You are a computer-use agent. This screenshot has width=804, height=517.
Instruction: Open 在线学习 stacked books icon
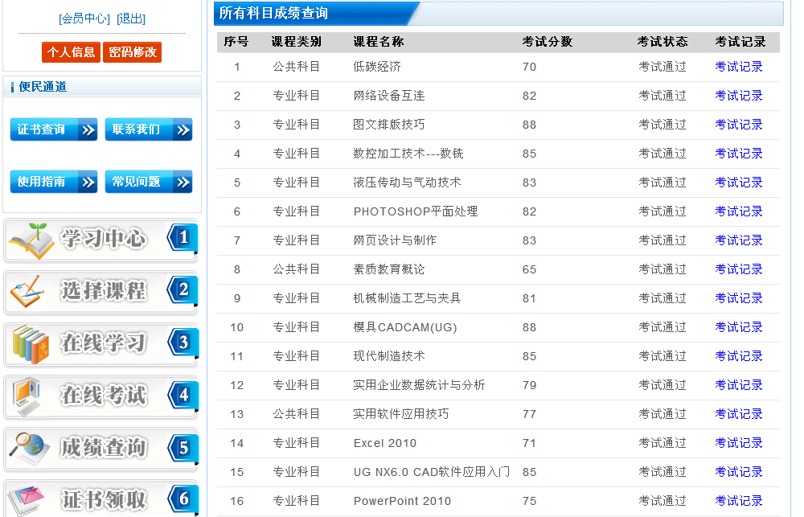click(x=31, y=345)
